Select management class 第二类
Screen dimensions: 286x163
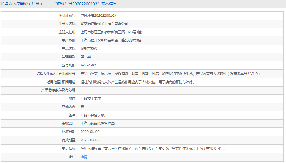(x=85, y=57)
